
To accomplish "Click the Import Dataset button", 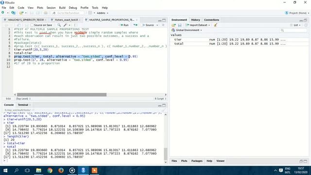I will pyautogui.click(x=198, y=25).
